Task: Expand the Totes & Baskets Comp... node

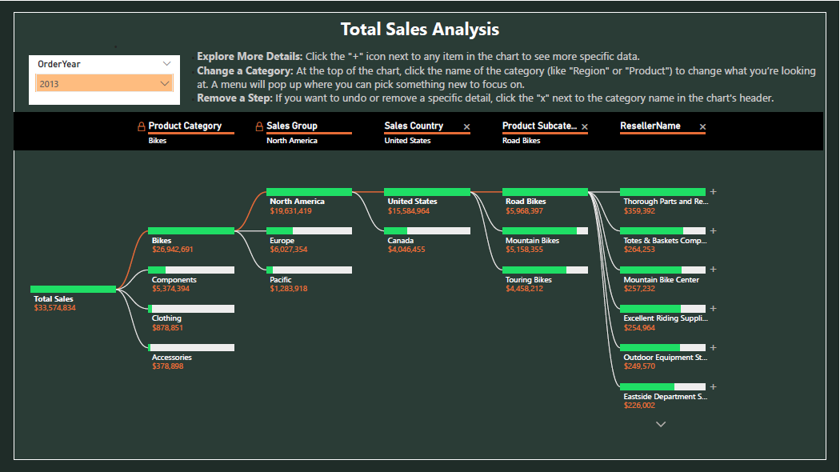Action: pyautogui.click(x=713, y=231)
